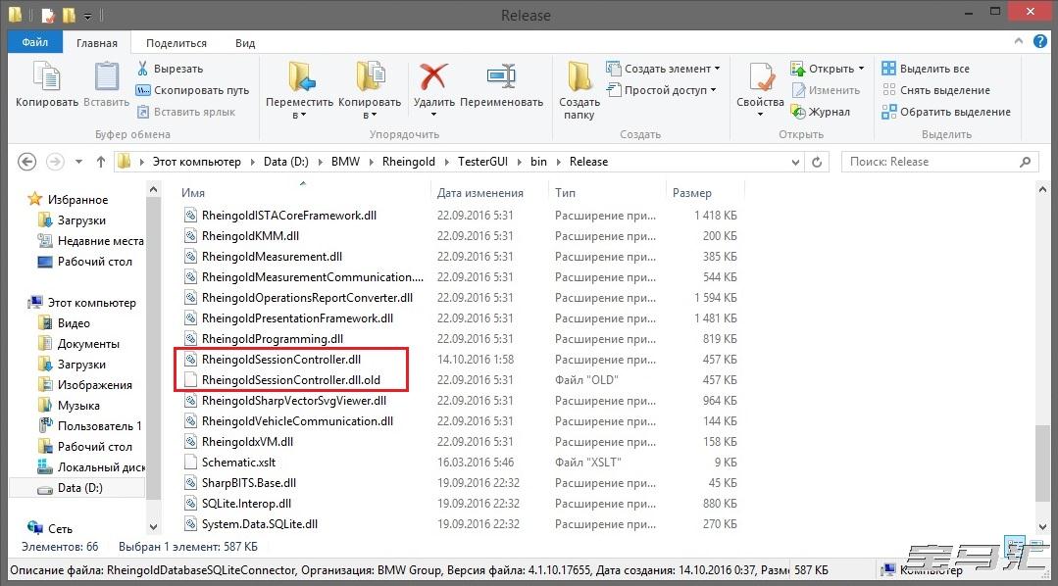1058x586 pixels.
Task: Click the red X Удалить (Delete) icon
Action: (x=432, y=76)
